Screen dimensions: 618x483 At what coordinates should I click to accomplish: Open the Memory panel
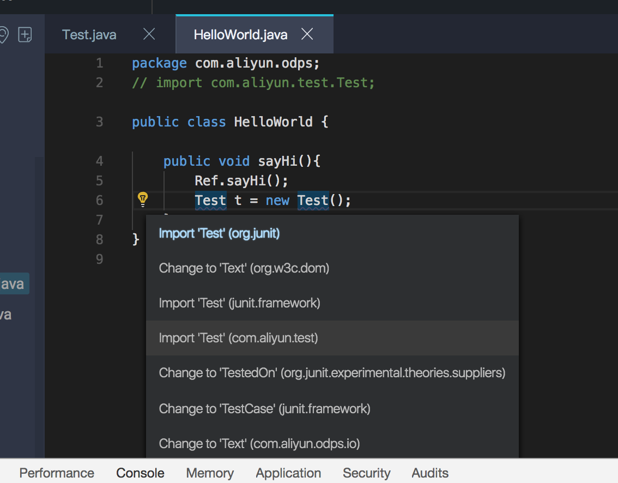210,473
